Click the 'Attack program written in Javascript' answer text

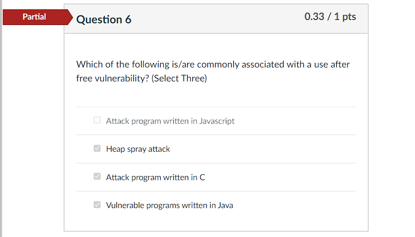pyautogui.click(x=170, y=121)
